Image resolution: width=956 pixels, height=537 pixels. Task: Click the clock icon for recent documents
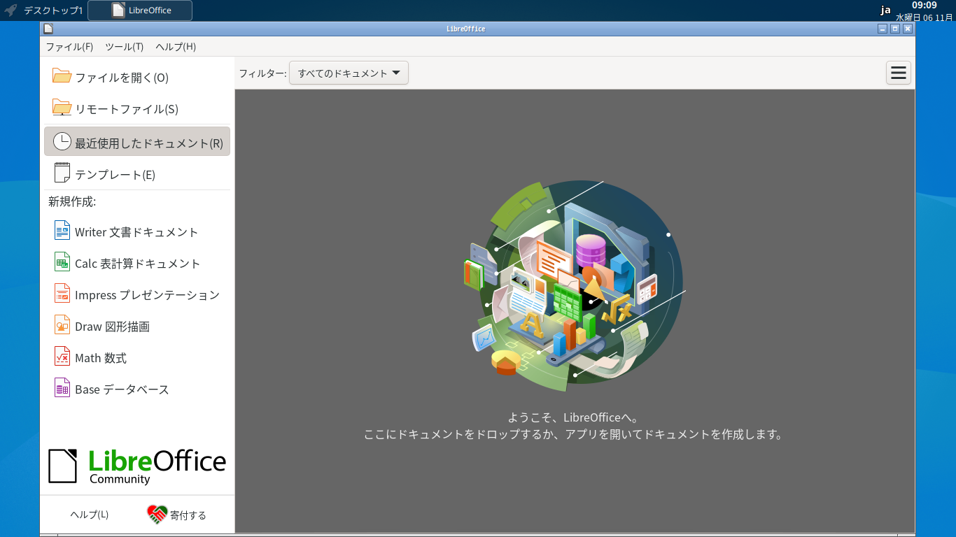[62, 141]
